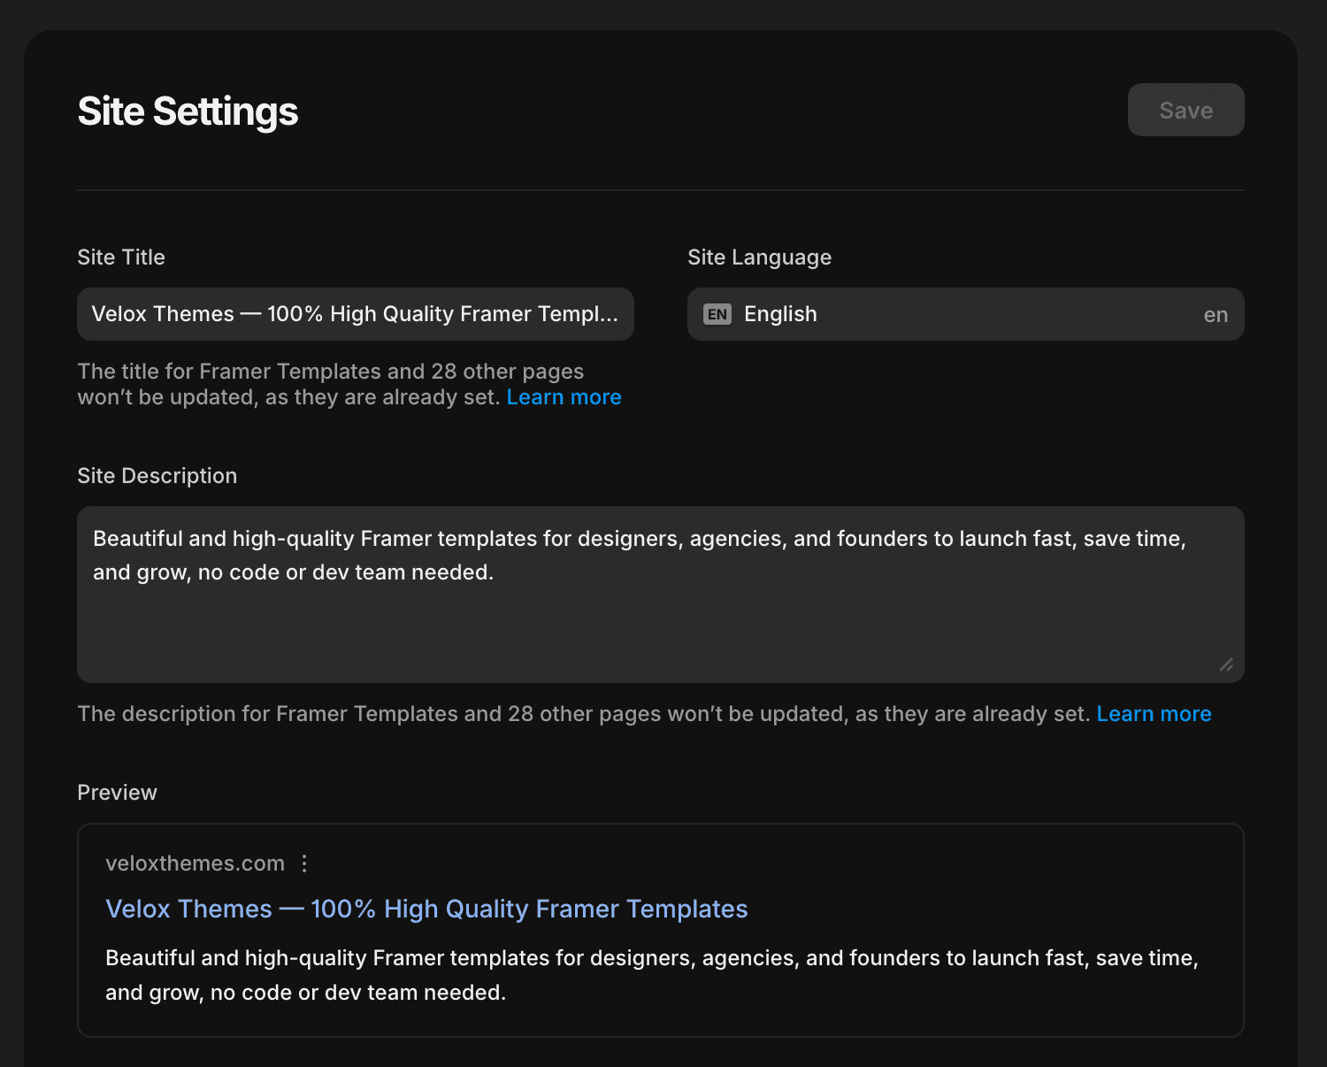The image size is (1327, 1067).
Task: Click the Save button
Action: pyautogui.click(x=1185, y=110)
